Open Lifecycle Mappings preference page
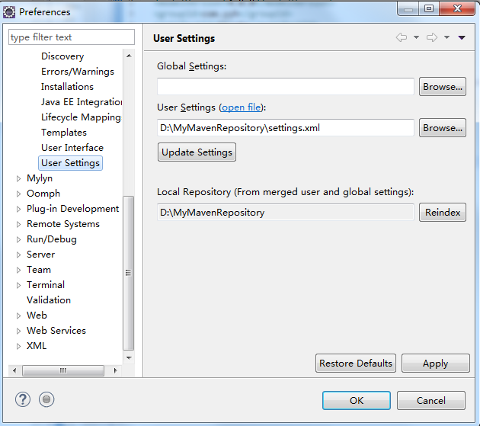This screenshot has height=426, width=480. pos(81,117)
